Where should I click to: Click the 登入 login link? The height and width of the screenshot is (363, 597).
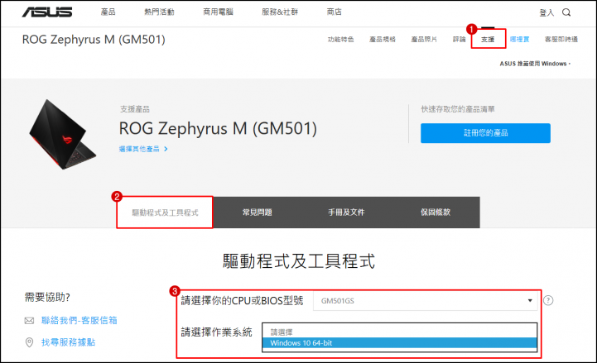(546, 12)
